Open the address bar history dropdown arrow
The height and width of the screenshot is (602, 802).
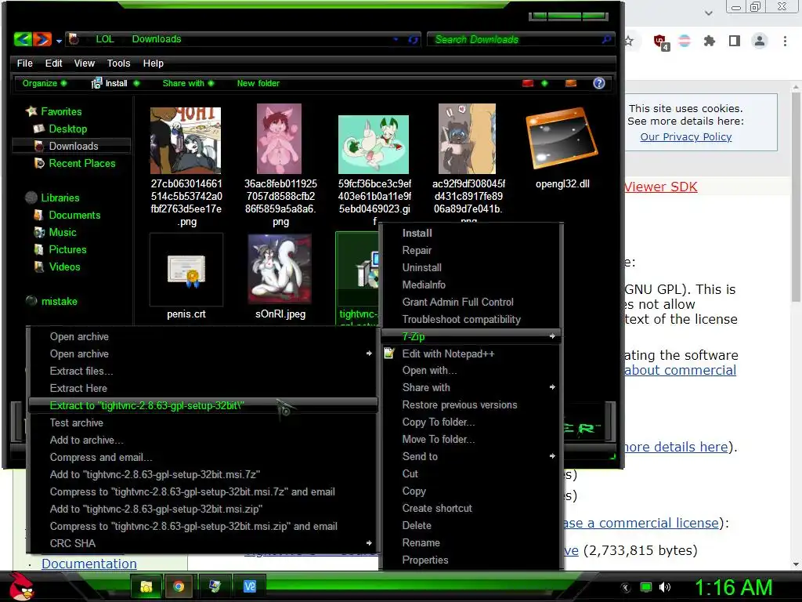(396, 39)
